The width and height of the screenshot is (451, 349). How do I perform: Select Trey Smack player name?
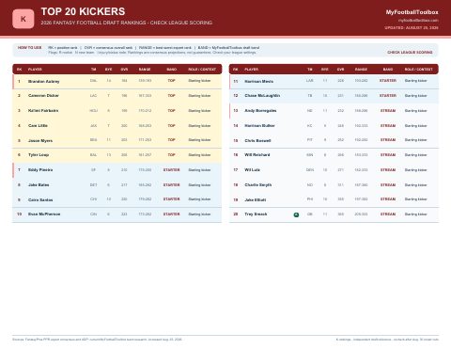click(x=256, y=214)
